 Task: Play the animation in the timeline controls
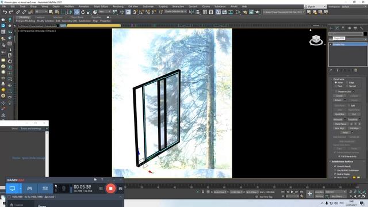(292, 192)
